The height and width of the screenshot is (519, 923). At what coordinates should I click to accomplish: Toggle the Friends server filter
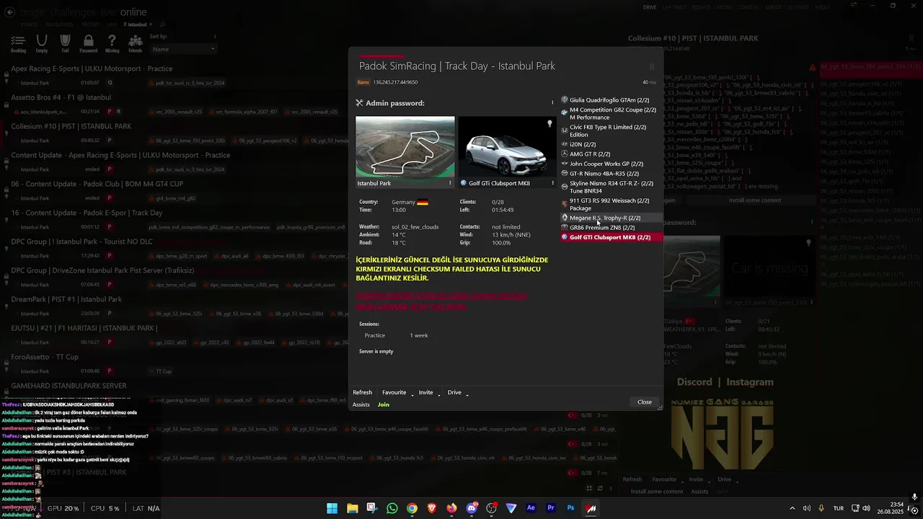[x=135, y=44]
